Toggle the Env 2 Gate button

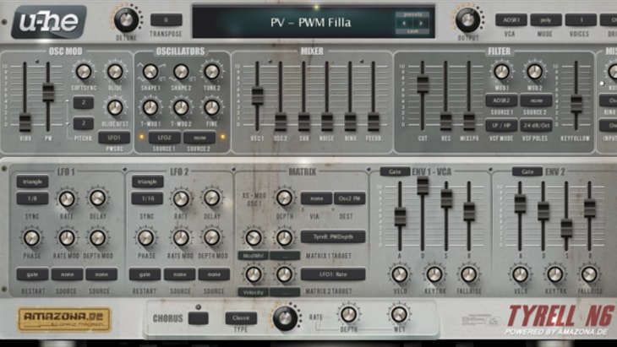(x=527, y=171)
